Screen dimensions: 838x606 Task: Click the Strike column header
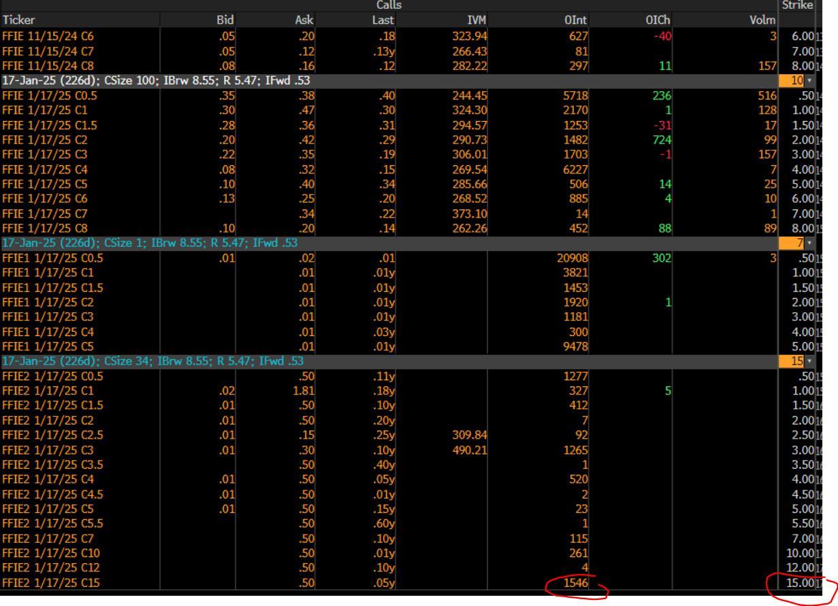pos(797,5)
